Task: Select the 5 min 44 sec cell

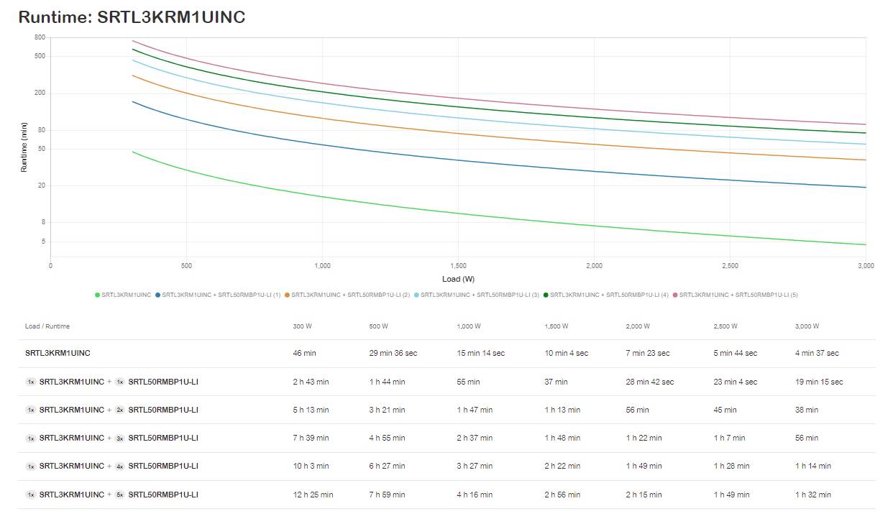Action: (735, 353)
